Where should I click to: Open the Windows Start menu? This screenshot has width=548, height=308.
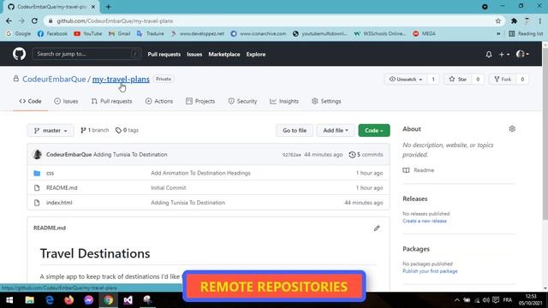[9, 300]
